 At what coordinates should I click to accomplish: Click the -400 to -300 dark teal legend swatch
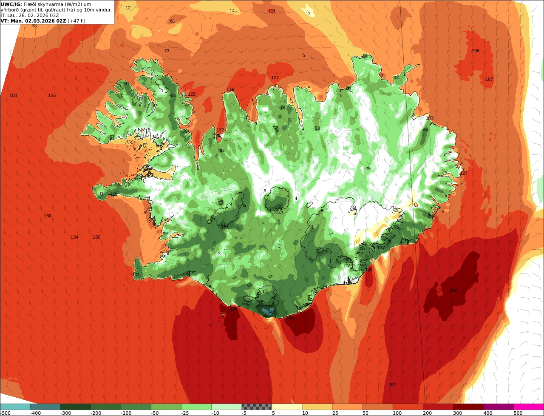click(45, 407)
